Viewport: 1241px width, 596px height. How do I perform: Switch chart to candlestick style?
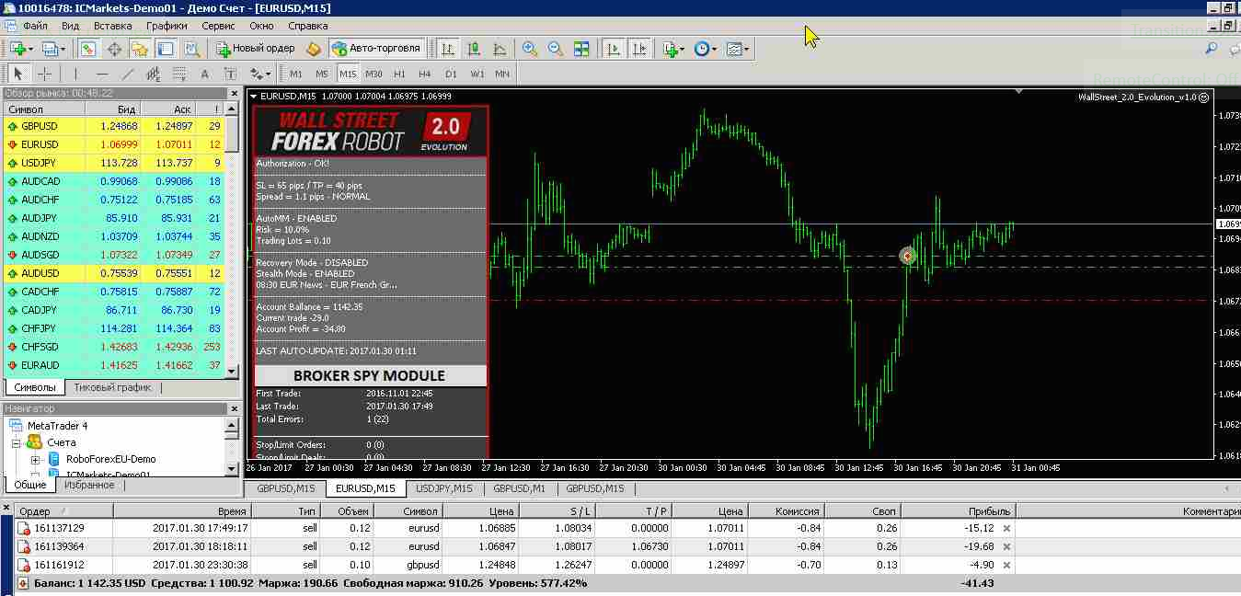click(x=474, y=49)
